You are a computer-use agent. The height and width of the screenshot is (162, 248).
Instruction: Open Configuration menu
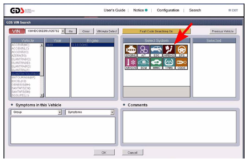coord(168,10)
